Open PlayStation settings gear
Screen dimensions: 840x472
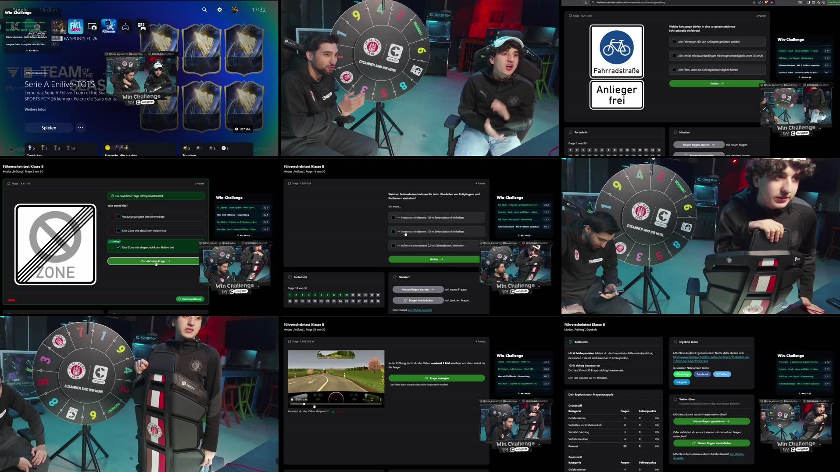pyautogui.click(x=220, y=10)
